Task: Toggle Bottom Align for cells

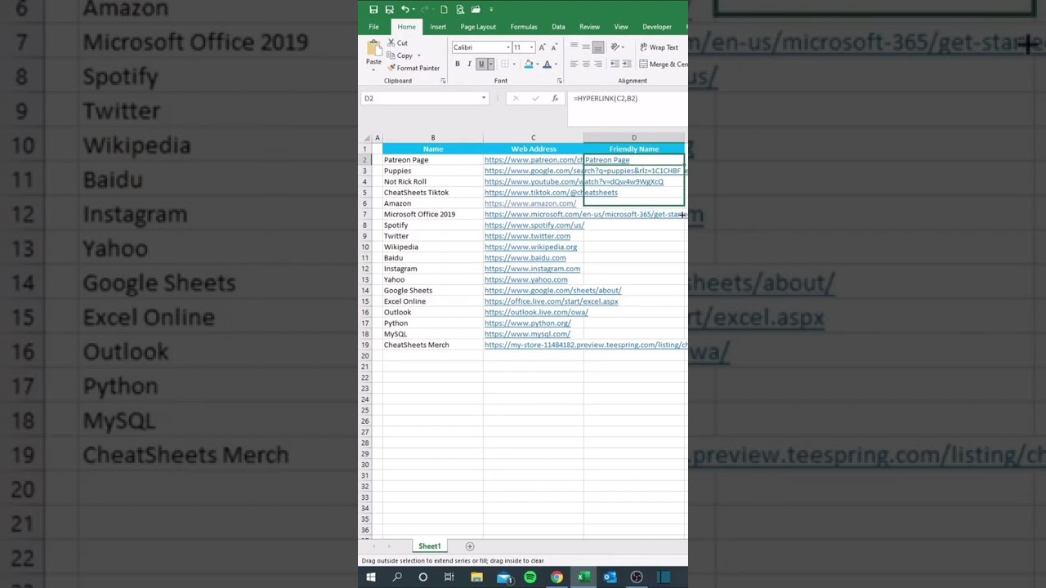Action: click(598, 47)
